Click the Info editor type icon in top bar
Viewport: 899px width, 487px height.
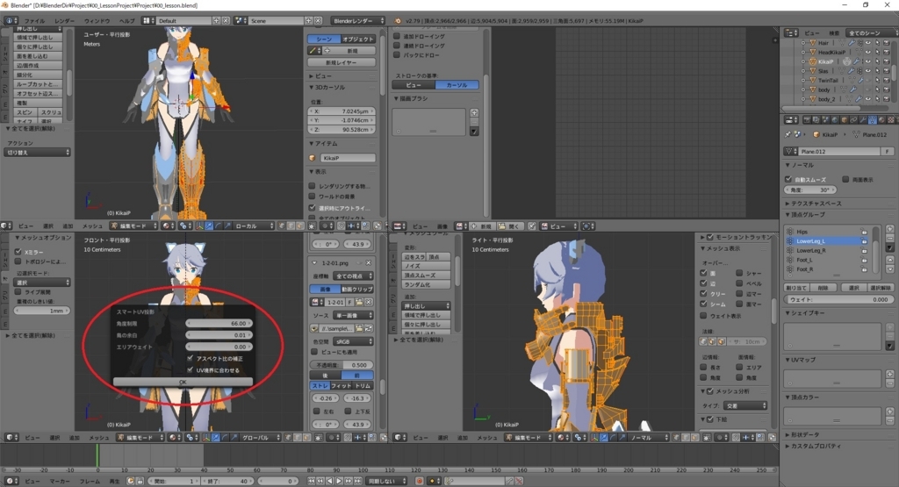point(11,21)
